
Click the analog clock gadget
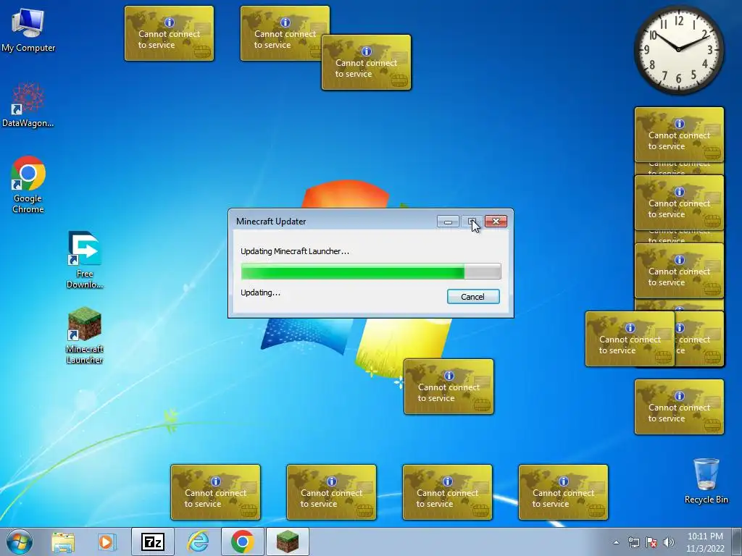(678, 50)
